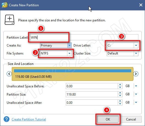Open the Create Partition Tutorial link

[x=29, y=119]
